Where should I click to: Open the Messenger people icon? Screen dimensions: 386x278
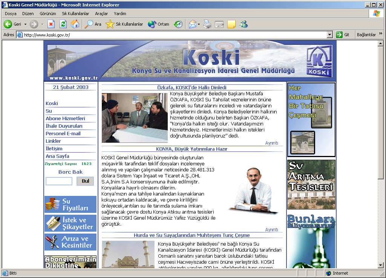coord(244,24)
